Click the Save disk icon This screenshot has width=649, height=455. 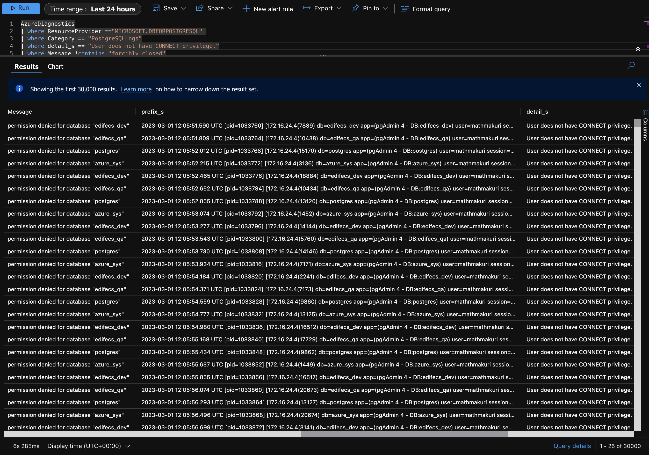pyautogui.click(x=156, y=8)
